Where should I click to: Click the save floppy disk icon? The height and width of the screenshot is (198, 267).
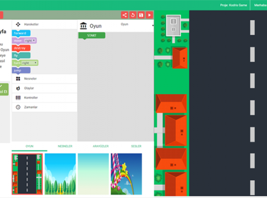[x=141, y=15]
